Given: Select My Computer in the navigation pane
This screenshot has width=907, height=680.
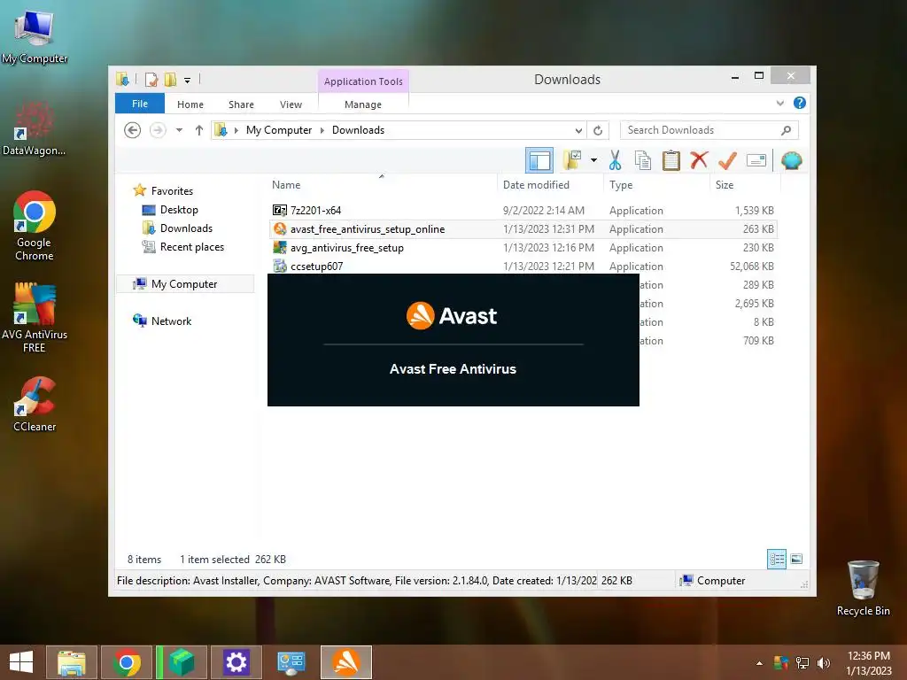Looking at the screenshot, I should [184, 284].
